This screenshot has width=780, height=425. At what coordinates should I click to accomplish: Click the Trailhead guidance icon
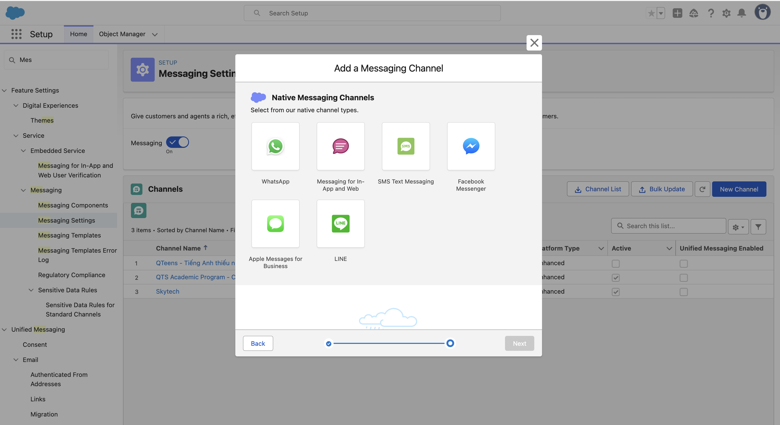tap(694, 13)
